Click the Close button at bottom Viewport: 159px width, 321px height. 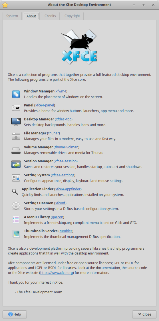click(x=144, y=314)
